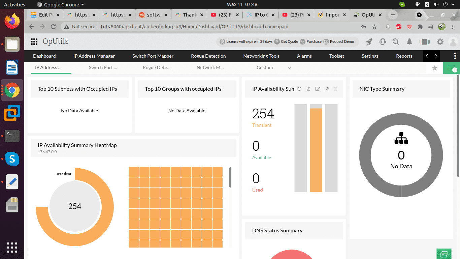Expand the dashboard tabs dropdown chevron
This screenshot has height=259, width=460.
point(290,68)
